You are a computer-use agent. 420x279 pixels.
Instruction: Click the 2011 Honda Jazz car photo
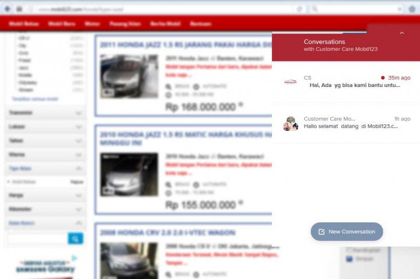[129, 76]
